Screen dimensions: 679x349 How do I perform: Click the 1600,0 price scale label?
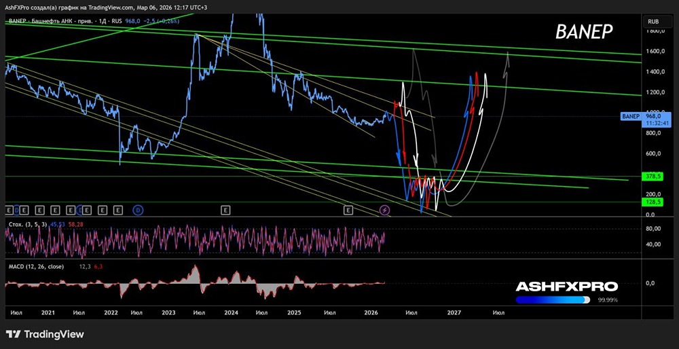657,51
